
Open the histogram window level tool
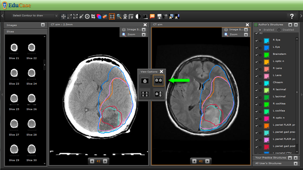point(145,17)
